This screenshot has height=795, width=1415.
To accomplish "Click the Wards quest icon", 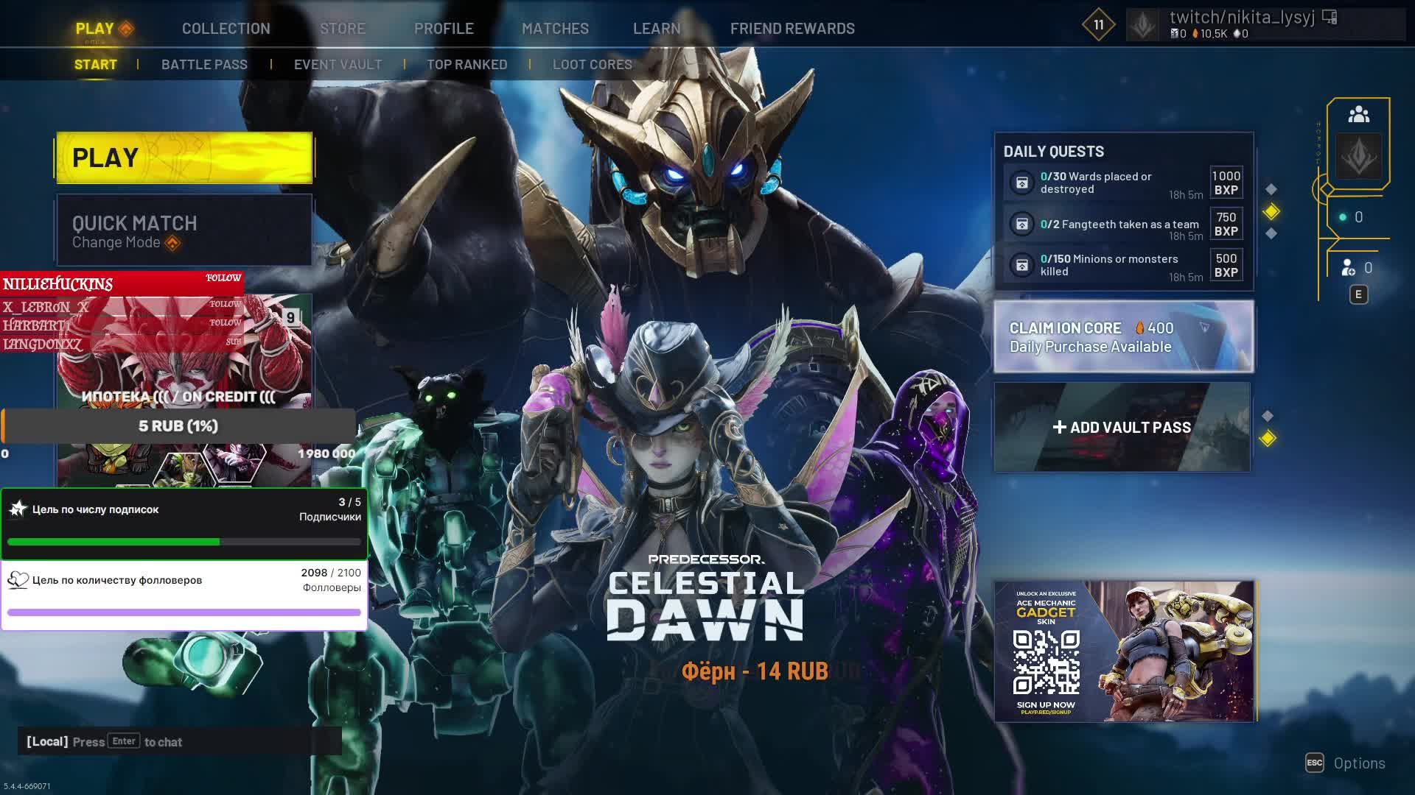I will 1022,183.
